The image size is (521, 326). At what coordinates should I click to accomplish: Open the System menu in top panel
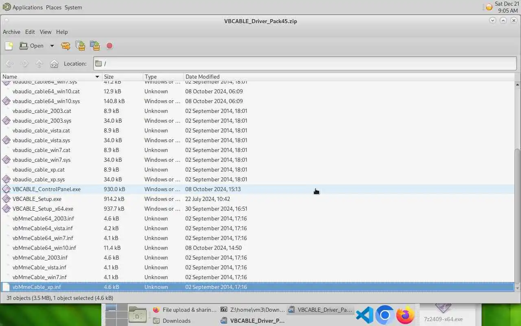[x=73, y=7]
